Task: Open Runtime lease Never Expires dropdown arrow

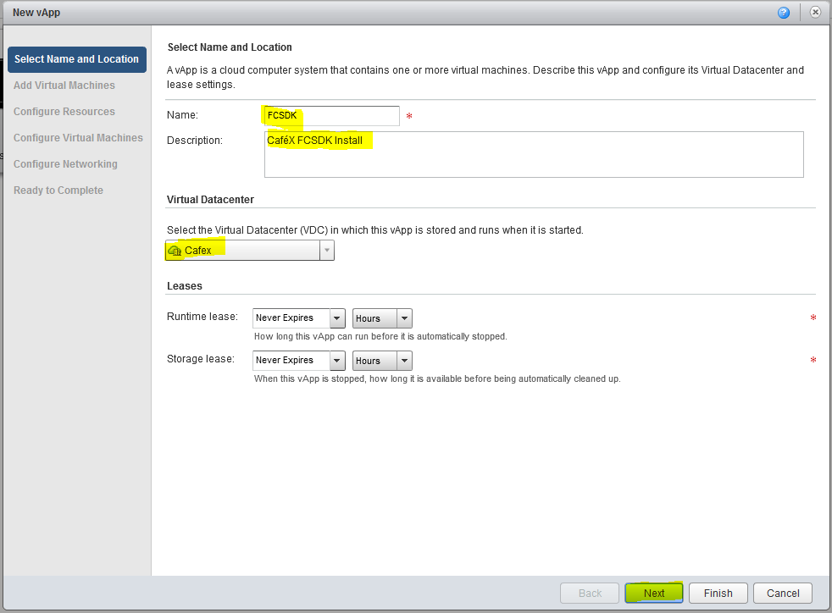Action: [x=337, y=318]
